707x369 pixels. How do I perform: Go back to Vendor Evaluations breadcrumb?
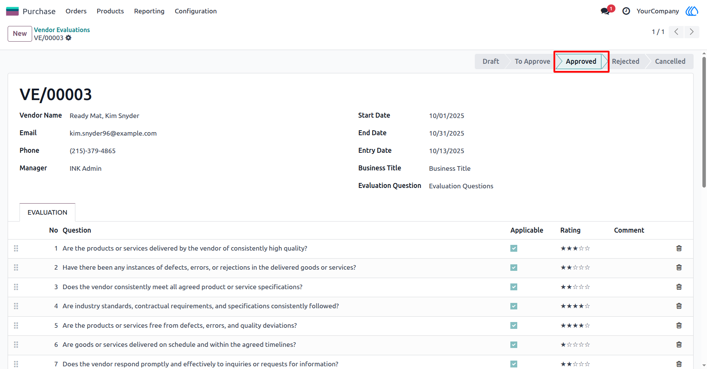coord(62,30)
